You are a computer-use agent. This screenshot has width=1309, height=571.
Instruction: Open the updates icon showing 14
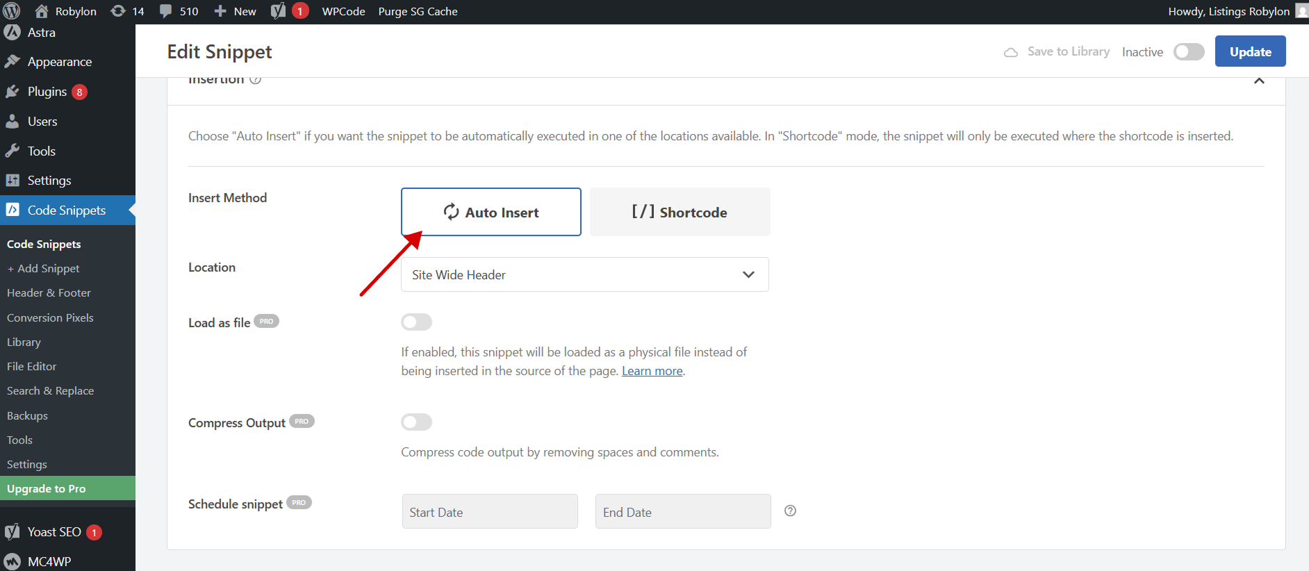119,11
